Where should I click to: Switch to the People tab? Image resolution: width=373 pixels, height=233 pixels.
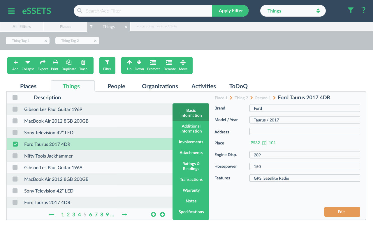[116, 86]
